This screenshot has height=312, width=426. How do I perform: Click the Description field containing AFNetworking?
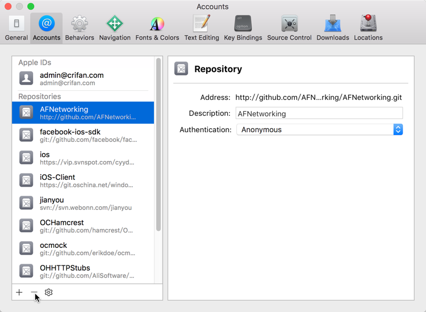(319, 113)
